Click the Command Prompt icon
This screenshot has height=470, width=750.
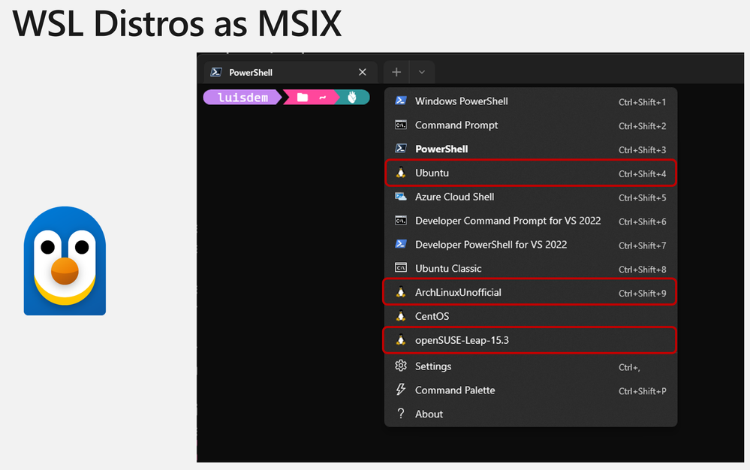401,125
